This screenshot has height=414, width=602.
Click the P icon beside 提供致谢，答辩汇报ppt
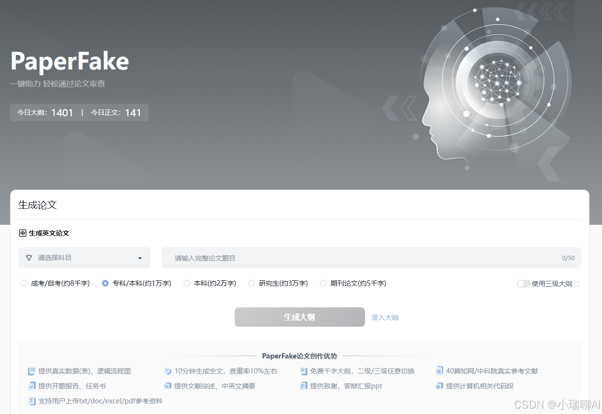coord(304,386)
